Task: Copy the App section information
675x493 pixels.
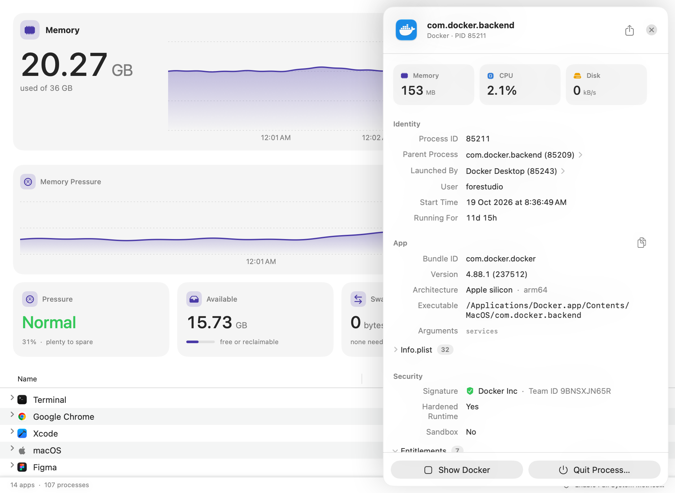Action: point(642,243)
